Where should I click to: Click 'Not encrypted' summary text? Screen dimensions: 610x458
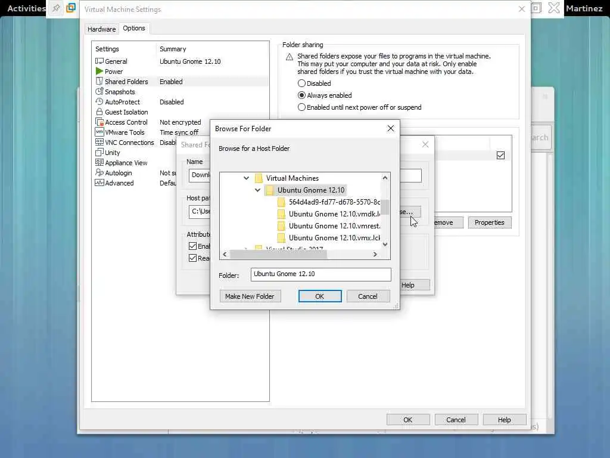pyautogui.click(x=180, y=122)
